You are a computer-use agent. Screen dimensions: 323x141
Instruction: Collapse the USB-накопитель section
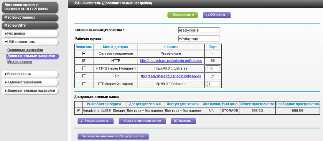pyautogui.click(x=30, y=42)
